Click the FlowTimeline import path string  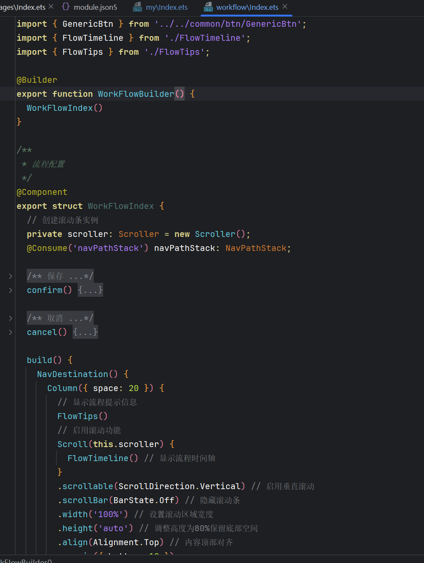point(205,38)
